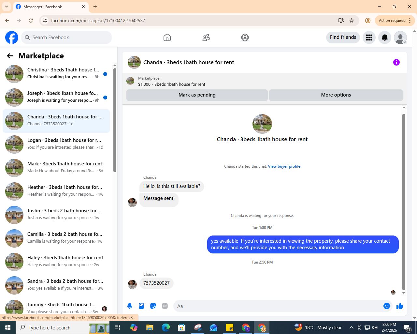Open Windows Start menu
The height and width of the screenshot is (334, 417).
point(8,327)
